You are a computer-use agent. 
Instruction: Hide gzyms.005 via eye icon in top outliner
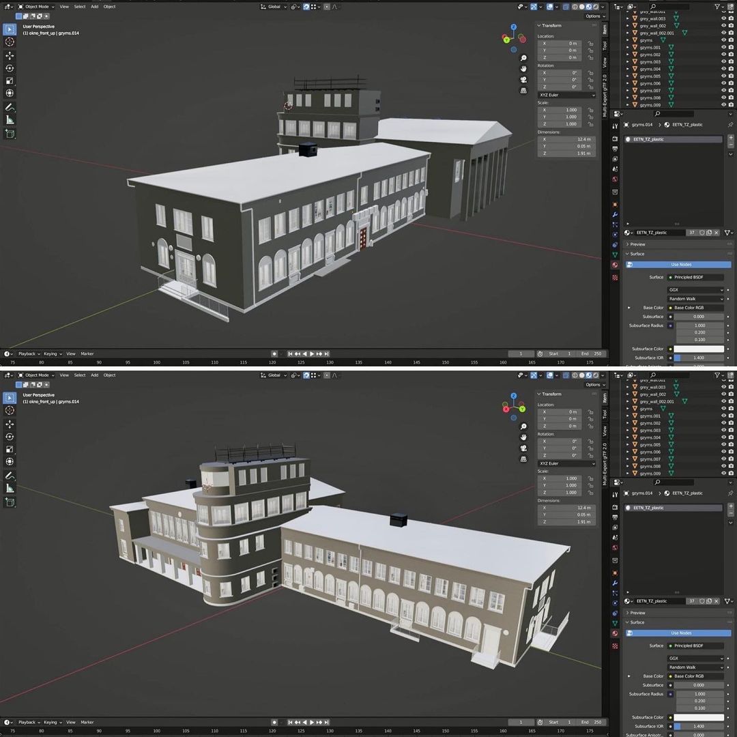click(x=723, y=76)
